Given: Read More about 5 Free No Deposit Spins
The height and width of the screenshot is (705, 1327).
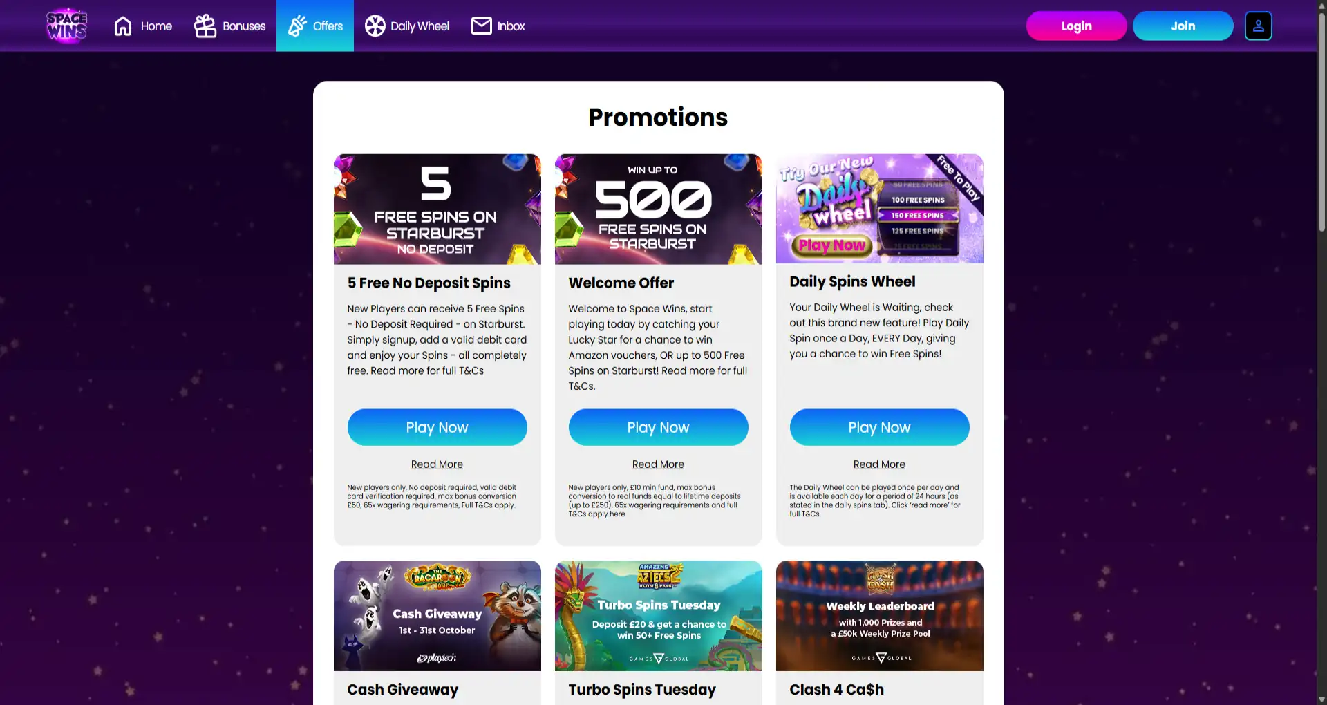Looking at the screenshot, I should [437, 464].
